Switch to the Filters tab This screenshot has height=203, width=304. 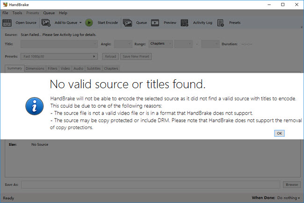[x=52, y=69]
